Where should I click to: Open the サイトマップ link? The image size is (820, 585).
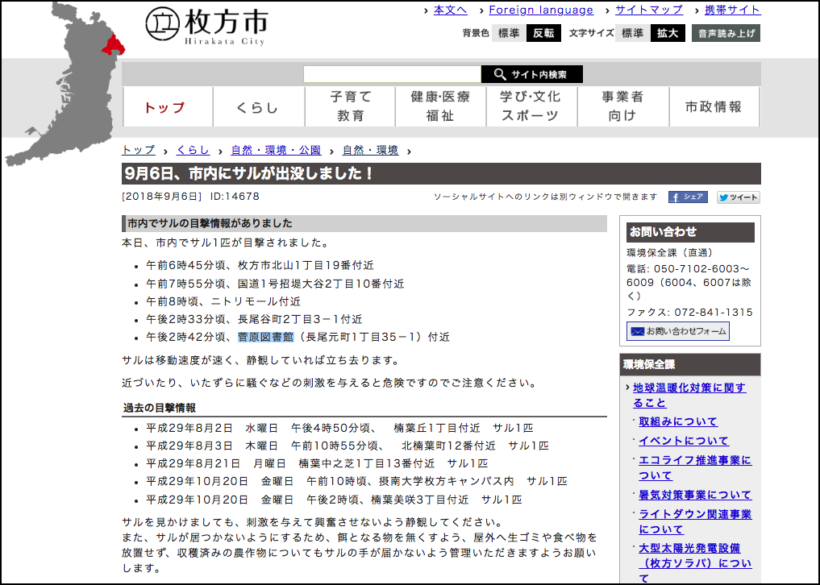click(648, 10)
